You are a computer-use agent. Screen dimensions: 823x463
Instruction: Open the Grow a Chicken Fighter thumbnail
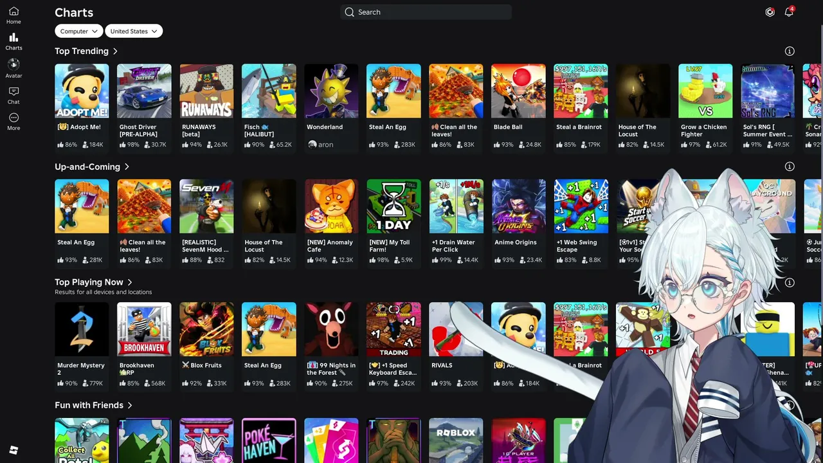[x=705, y=91]
